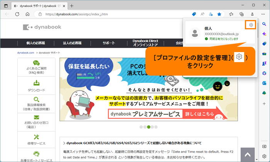Click the browser back arrow
Viewport: 270px width, 162px height.
click(x=7, y=14)
